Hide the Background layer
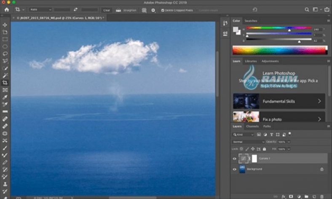 235,169
